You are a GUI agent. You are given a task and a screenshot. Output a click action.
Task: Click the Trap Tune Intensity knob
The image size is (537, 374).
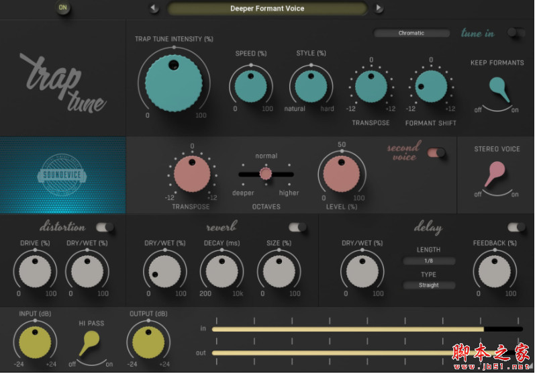pos(174,83)
